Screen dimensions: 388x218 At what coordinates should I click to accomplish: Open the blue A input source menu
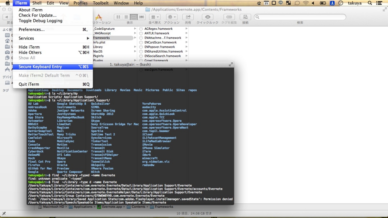click(332, 3)
